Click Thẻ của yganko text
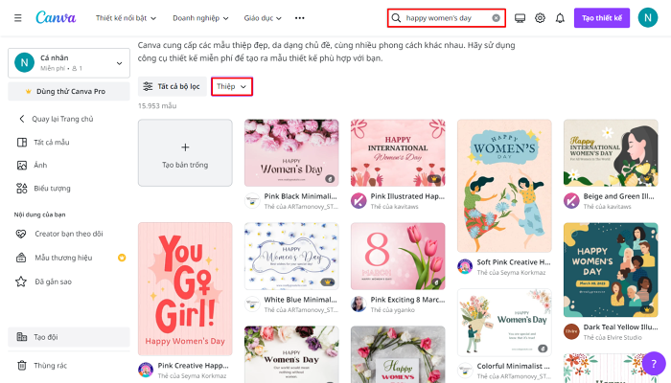This screenshot has height=383, width=671. 392,310
